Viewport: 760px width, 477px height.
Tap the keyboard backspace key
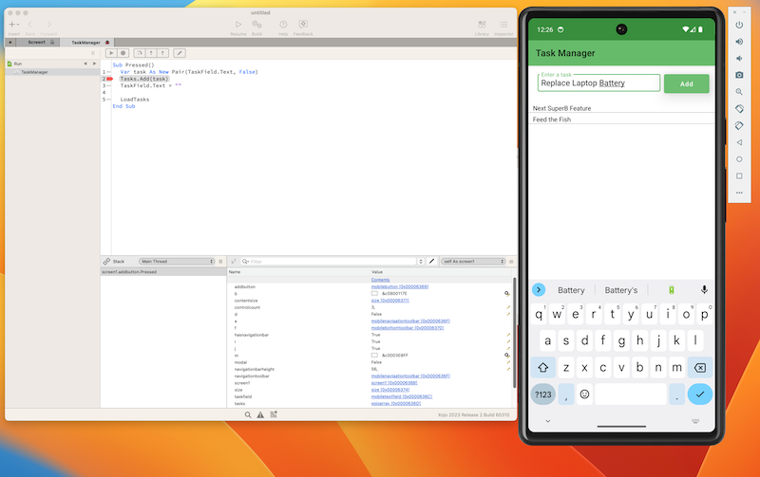pos(700,368)
